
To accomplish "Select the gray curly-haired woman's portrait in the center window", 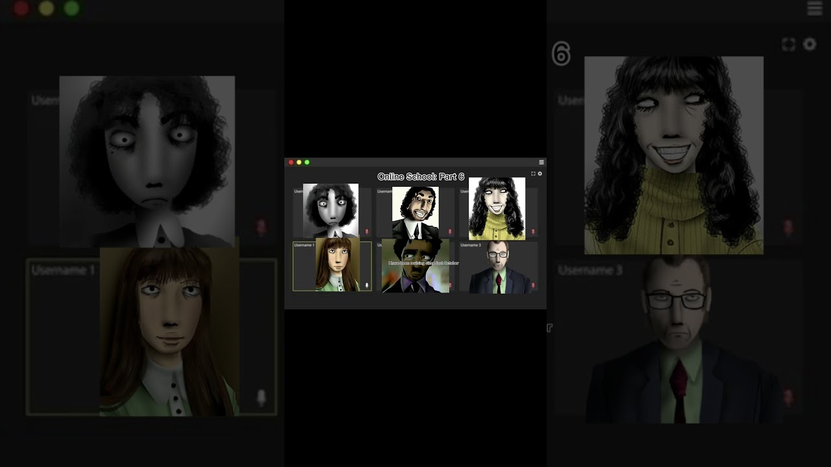I will [x=330, y=211].
